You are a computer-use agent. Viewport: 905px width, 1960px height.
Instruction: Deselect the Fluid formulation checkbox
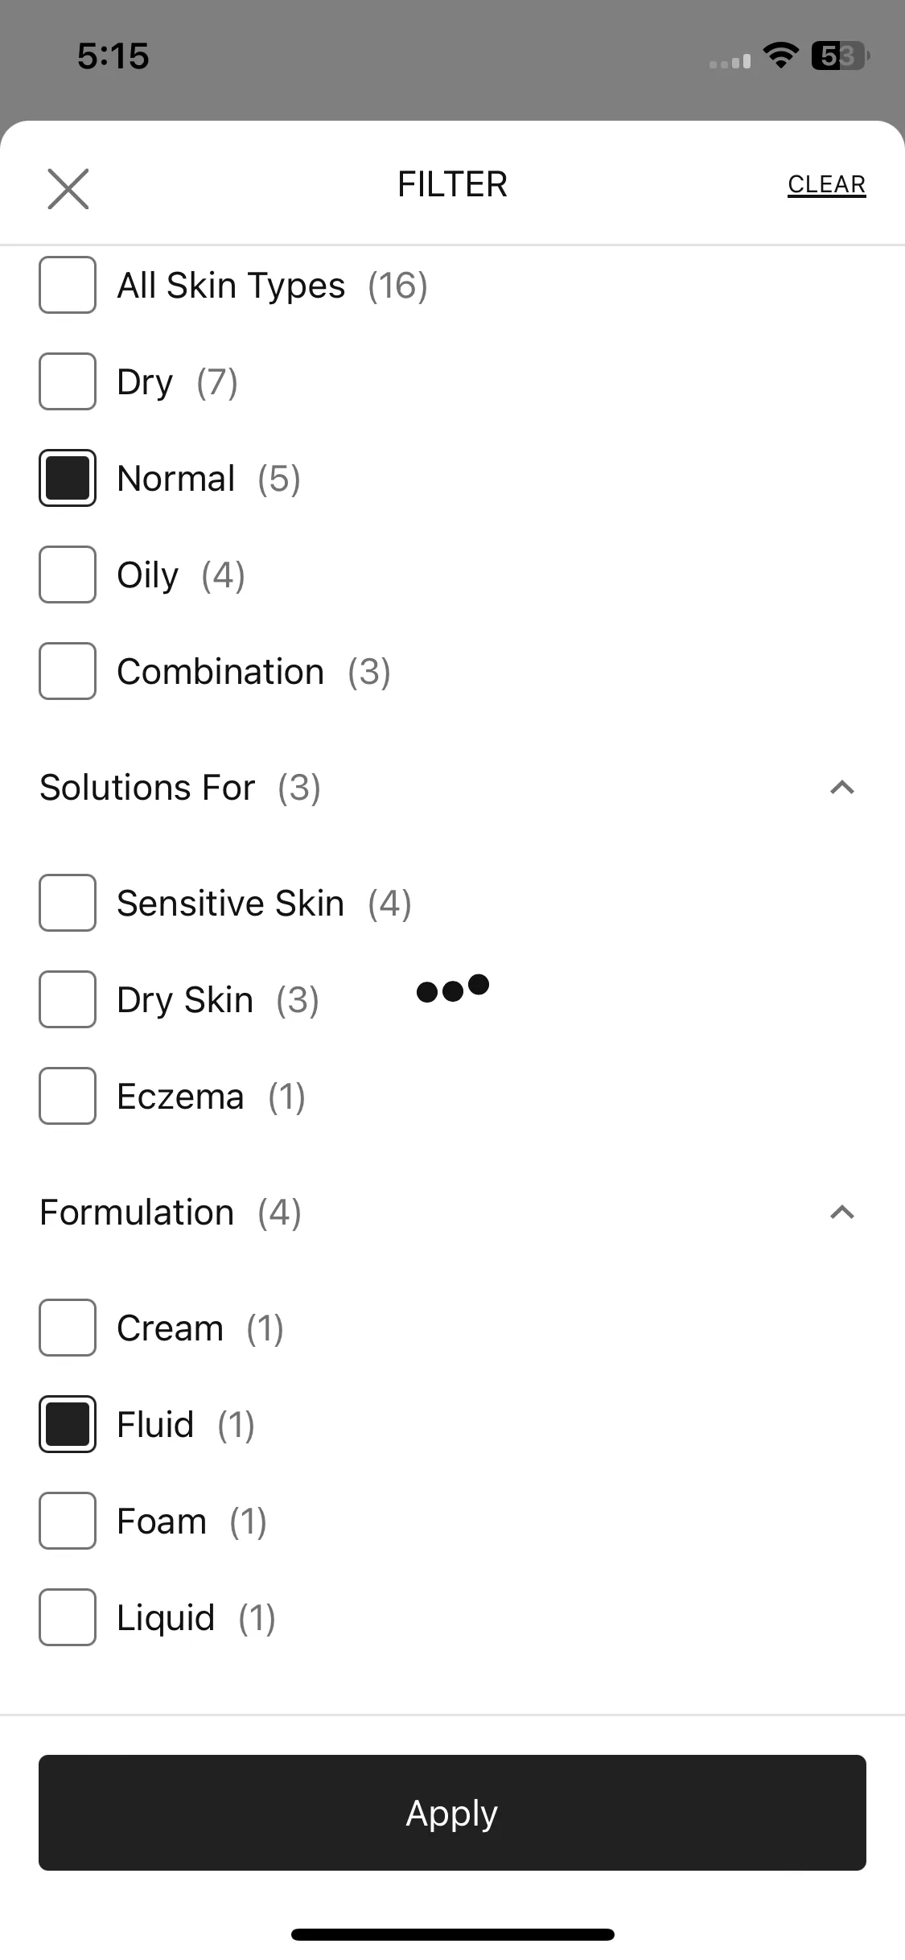pyautogui.click(x=68, y=1424)
